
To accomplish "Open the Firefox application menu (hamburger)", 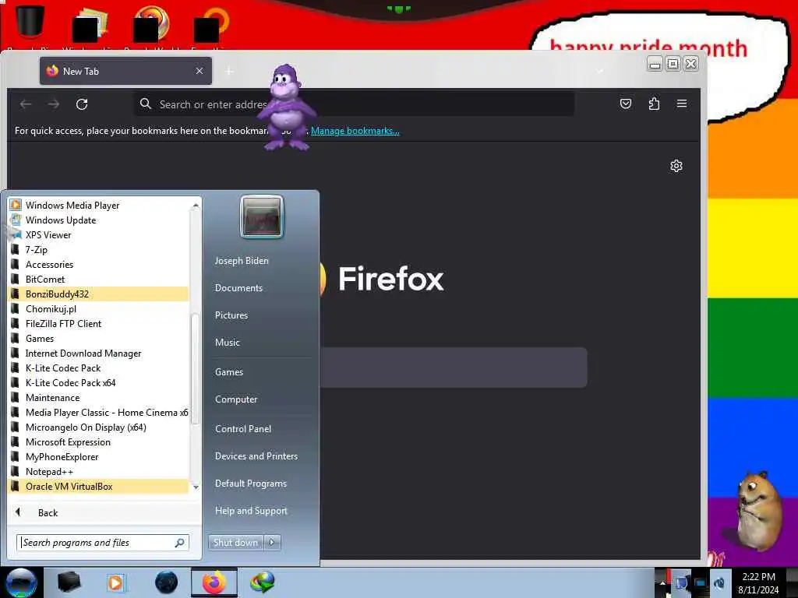I will 681,104.
